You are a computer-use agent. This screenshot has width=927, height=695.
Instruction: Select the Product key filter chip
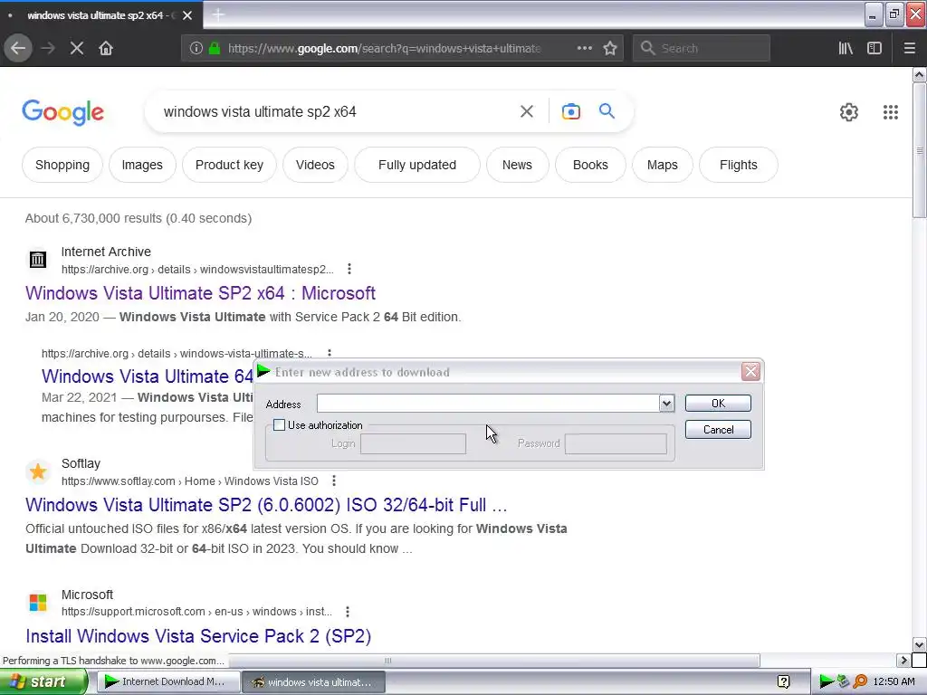pyautogui.click(x=229, y=165)
